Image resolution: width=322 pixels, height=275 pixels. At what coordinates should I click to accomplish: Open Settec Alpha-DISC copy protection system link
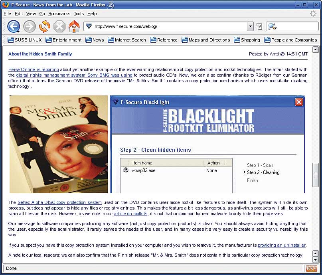click(59, 202)
